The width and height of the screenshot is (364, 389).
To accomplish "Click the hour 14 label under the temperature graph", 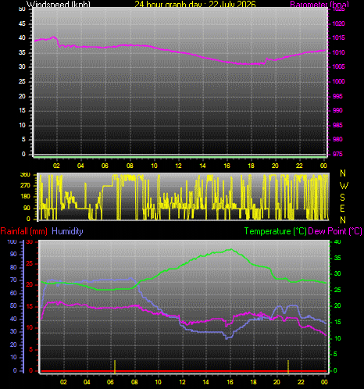I will point(206,382).
